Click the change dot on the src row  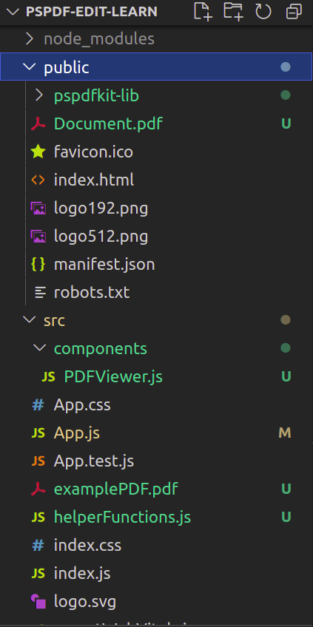pyautogui.click(x=286, y=319)
